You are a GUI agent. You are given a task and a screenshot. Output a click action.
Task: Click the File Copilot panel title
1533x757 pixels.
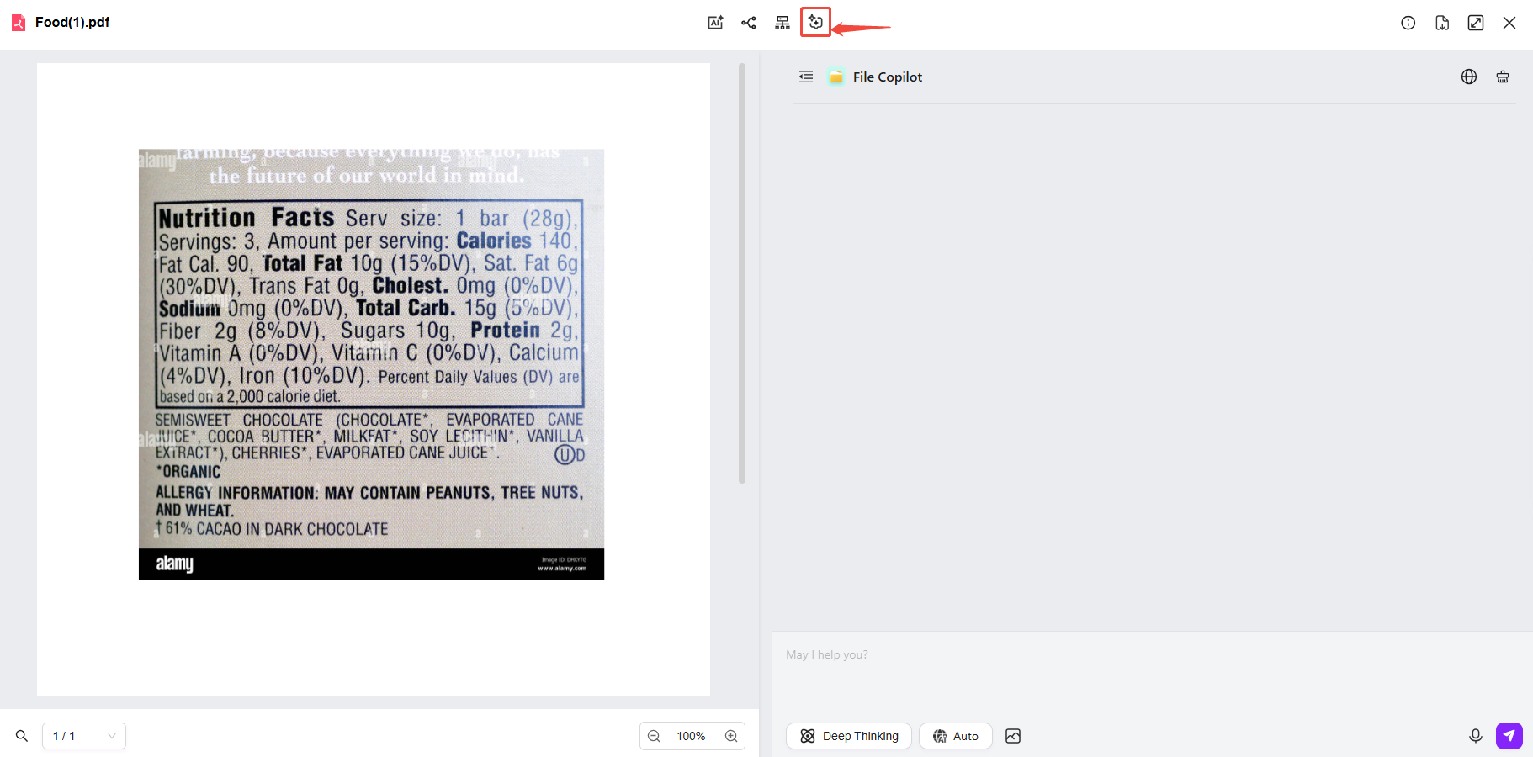click(x=888, y=77)
